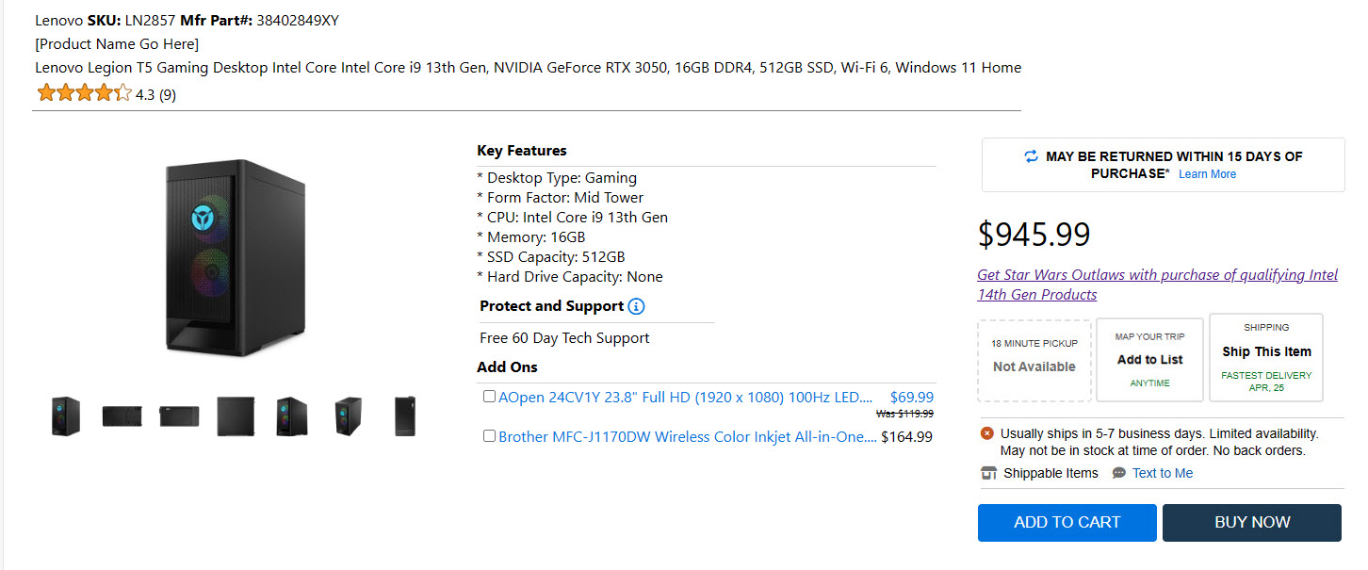Viewport: 1368px width, 570px height.
Task: Select the fourth thumbnail showing side panel
Action: click(236, 416)
